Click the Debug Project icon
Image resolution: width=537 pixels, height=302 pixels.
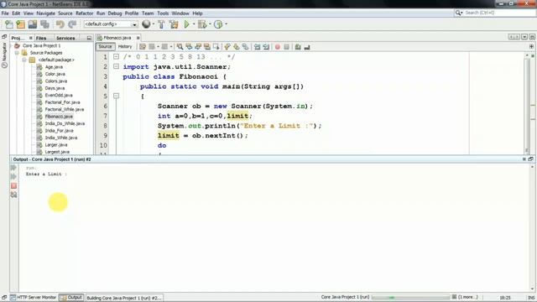click(x=202, y=24)
